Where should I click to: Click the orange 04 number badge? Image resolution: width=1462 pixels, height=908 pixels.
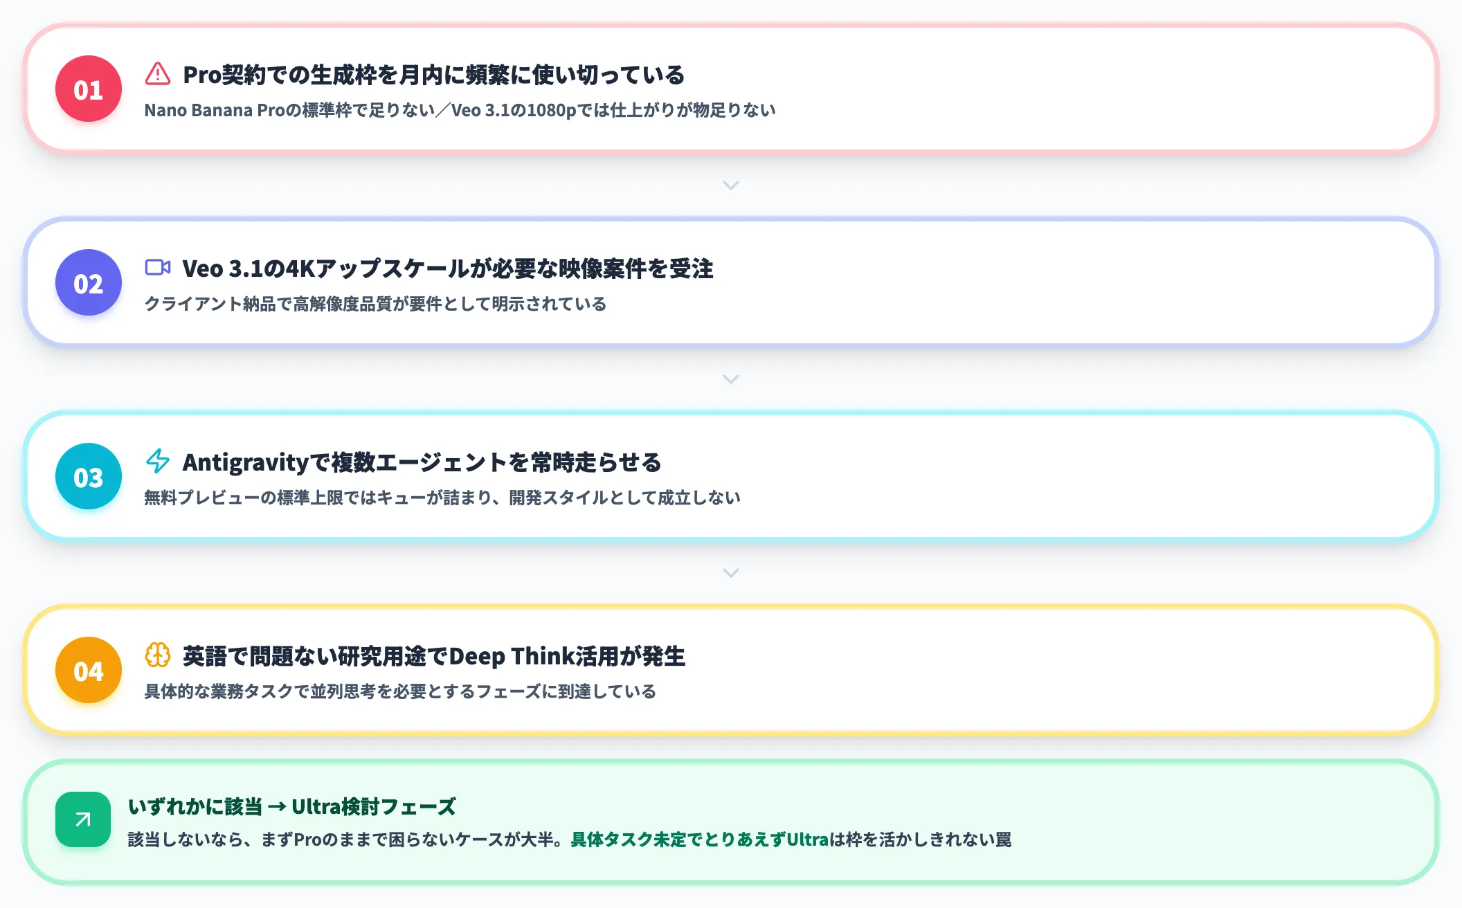pos(89,671)
